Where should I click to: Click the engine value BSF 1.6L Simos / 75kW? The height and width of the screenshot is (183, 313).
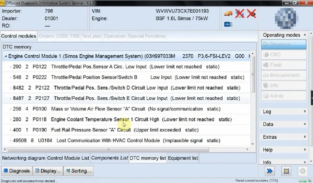point(182,19)
